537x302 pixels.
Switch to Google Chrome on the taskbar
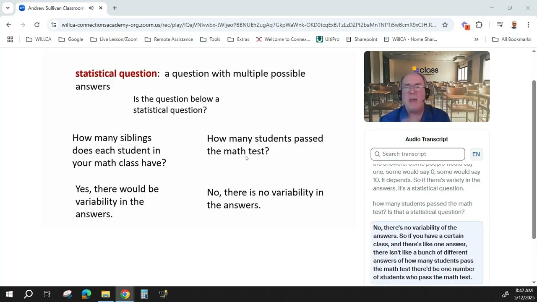tap(125, 294)
